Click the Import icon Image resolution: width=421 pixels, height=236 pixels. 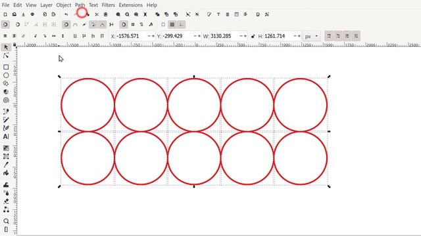[45, 14]
